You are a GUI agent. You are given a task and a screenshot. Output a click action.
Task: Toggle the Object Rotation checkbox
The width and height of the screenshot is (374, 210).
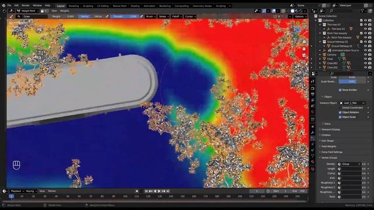(x=340, y=113)
